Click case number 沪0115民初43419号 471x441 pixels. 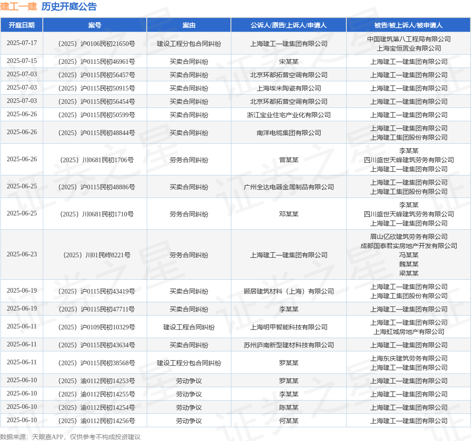97,291
